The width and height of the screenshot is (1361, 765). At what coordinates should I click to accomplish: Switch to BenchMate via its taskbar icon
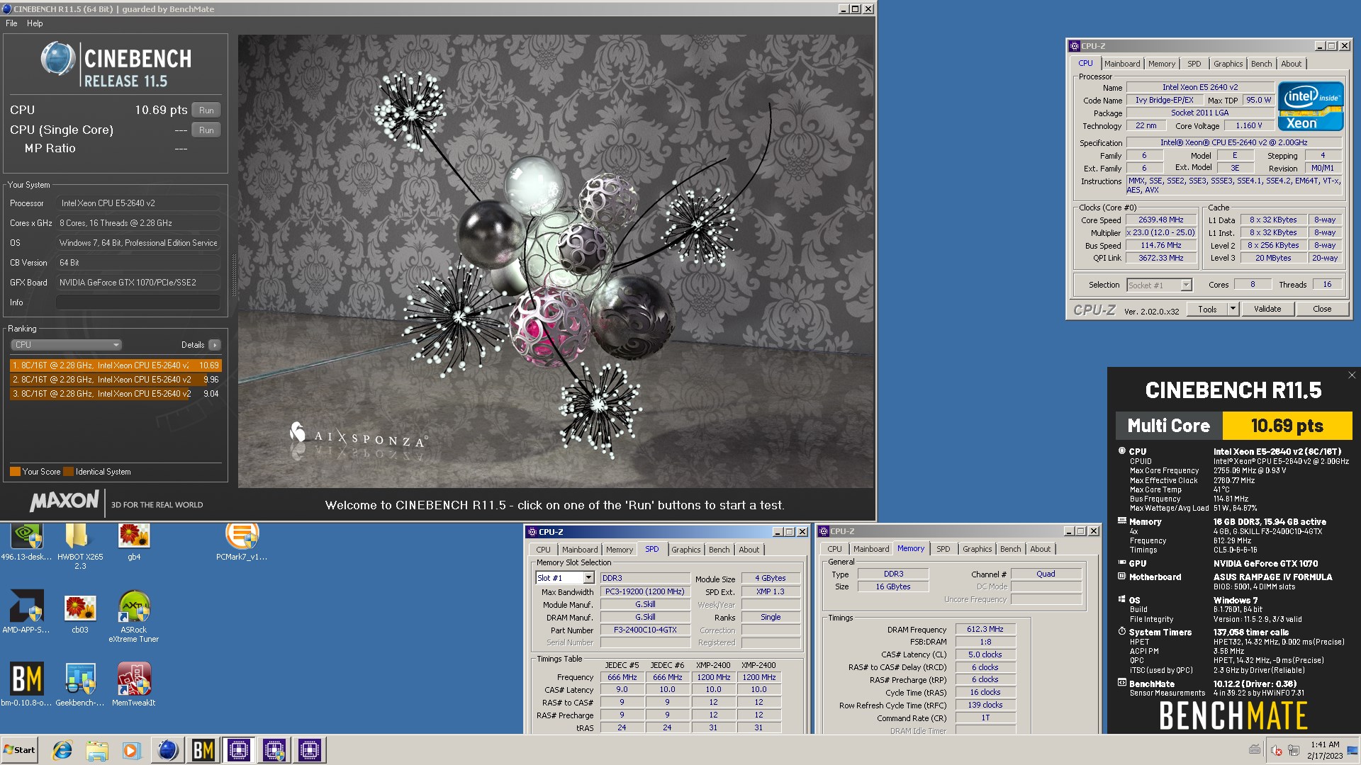203,750
